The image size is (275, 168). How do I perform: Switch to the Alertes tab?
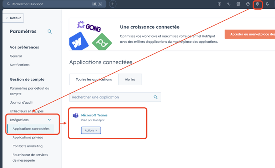(130, 79)
